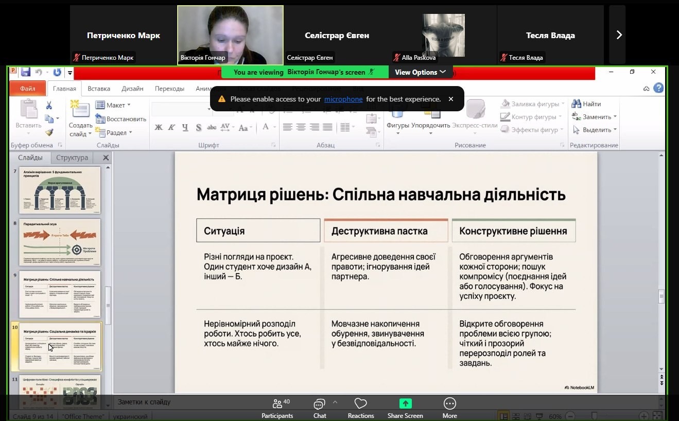The image size is (679, 421).
Task: Click the PowerPoint help question mark icon
Action: tap(658, 88)
